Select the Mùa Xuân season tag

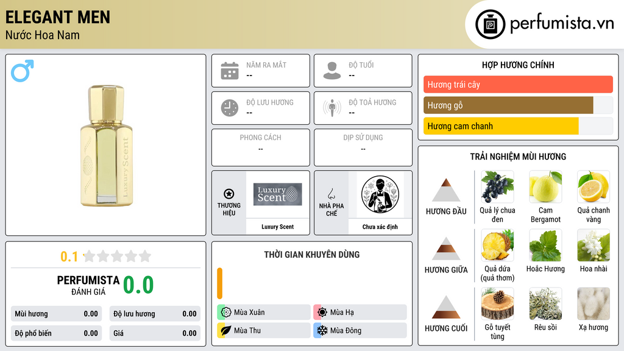[x=264, y=313]
